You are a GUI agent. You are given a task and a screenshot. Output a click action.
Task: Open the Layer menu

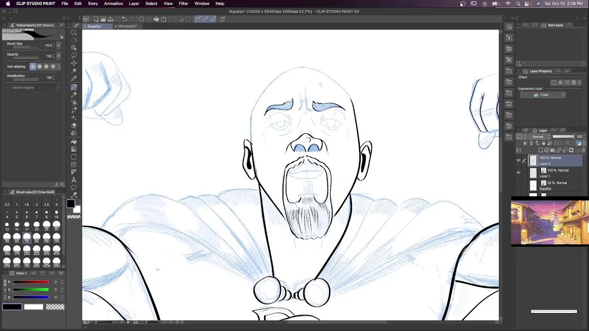134,3
